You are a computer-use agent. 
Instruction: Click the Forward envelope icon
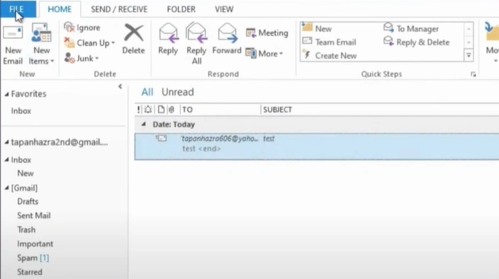coord(228,33)
